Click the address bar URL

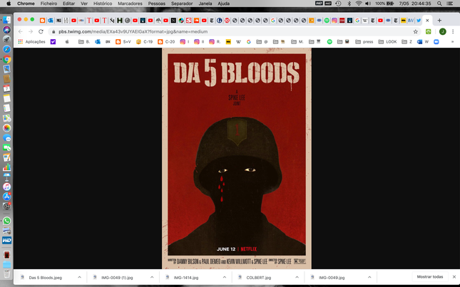[x=133, y=31]
